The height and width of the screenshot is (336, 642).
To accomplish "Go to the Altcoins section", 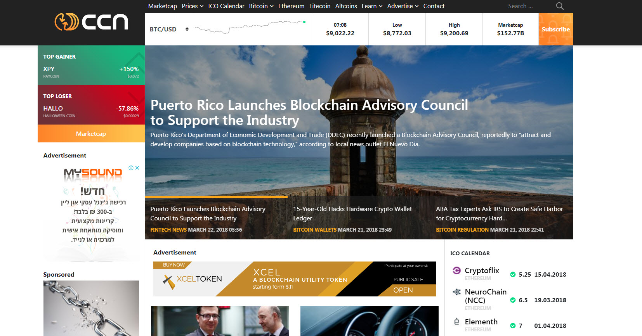I will 346,6.
